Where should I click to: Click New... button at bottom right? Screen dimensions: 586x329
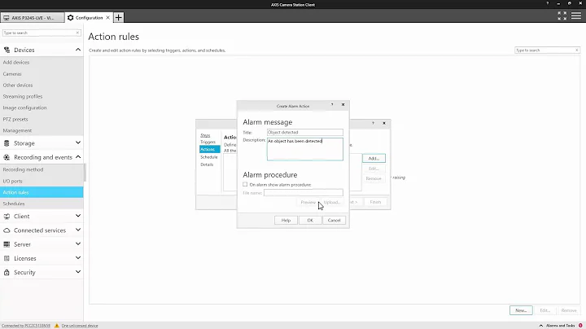(521, 310)
